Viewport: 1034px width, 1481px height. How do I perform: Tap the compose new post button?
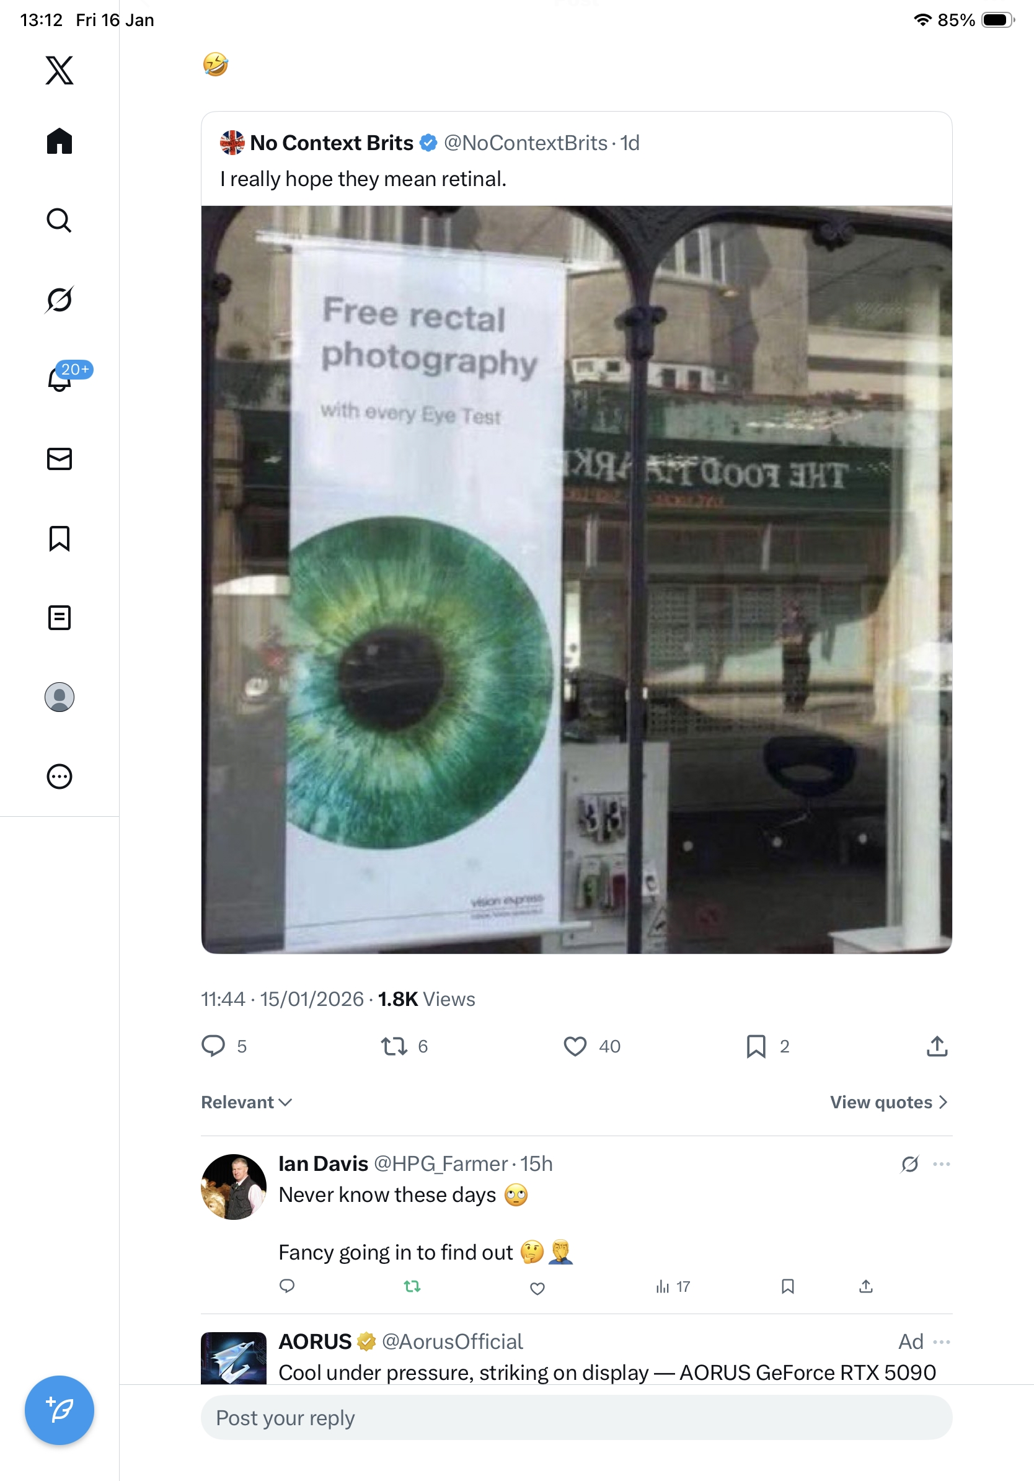coord(60,1410)
